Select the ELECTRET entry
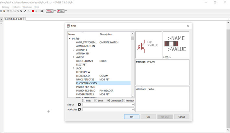Screen dimensions: 230x133 click(x=81, y=65)
